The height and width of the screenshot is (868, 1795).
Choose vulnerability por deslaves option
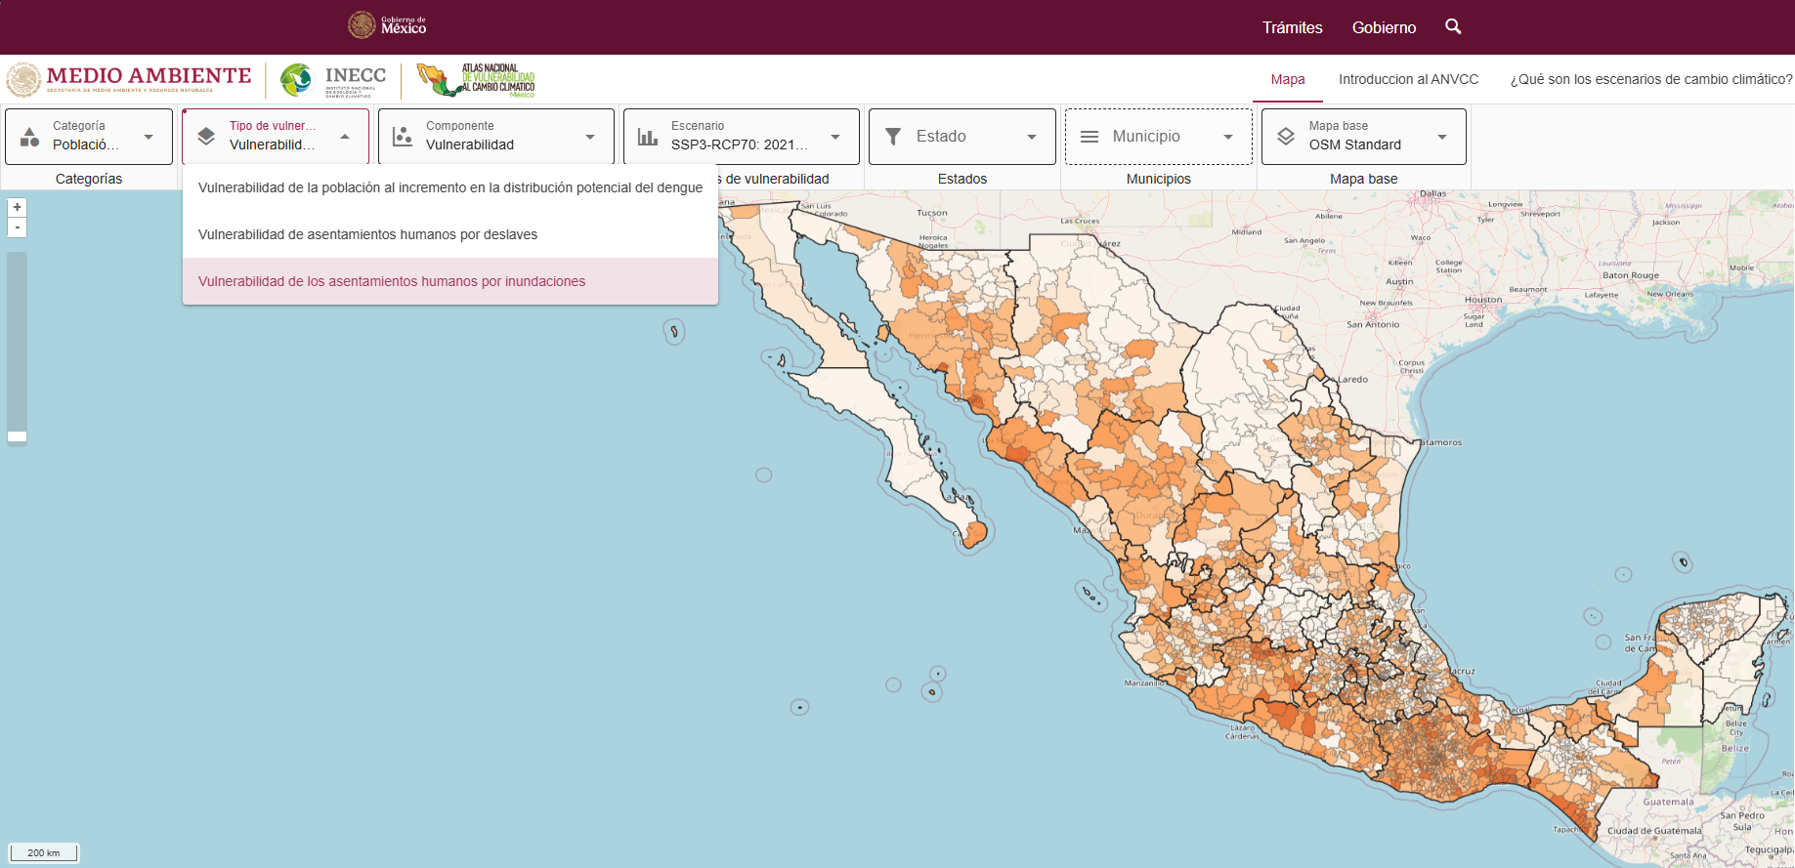click(367, 234)
